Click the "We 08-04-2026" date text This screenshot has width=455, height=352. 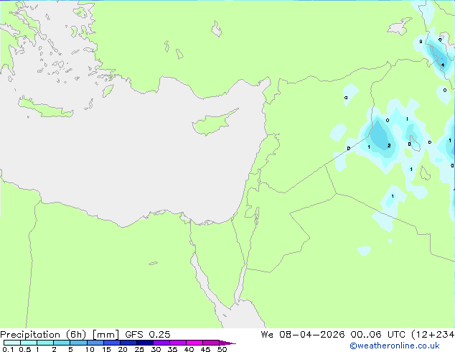[x=303, y=335]
